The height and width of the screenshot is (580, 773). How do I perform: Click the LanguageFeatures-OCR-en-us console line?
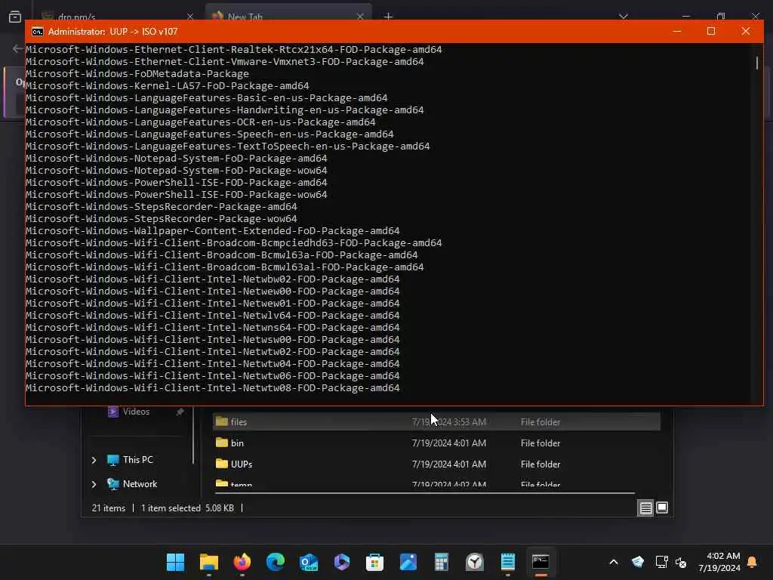tap(201, 122)
